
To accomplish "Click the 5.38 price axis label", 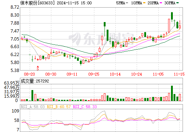I will click(x=15, y=71).
